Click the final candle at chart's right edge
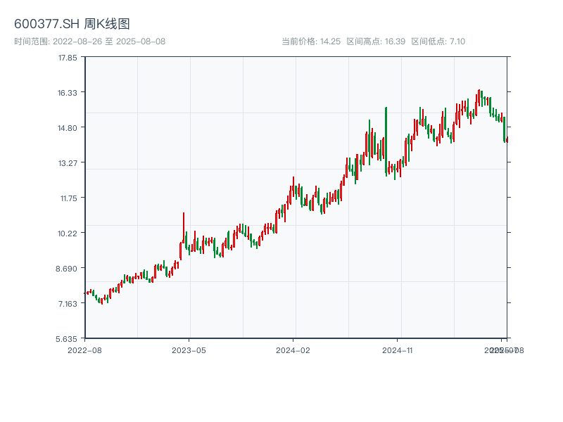This screenshot has height=422, width=563. click(x=507, y=139)
